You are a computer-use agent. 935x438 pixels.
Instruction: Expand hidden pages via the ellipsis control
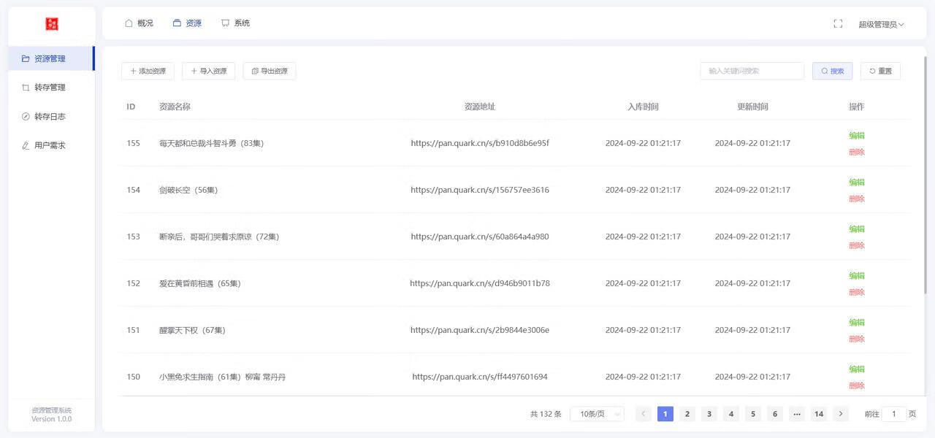point(797,414)
